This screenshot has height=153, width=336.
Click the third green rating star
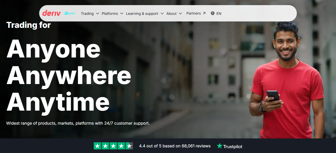[x=113, y=146]
